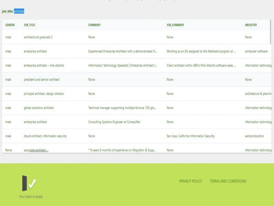
Task: Select 'architectural graduate 2' job title cell
Action: pyautogui.click(x=38, y=37)
